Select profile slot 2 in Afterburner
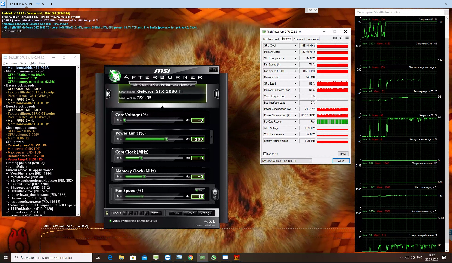The height and width of the screenshot is (263, 452). coord(131,213)
